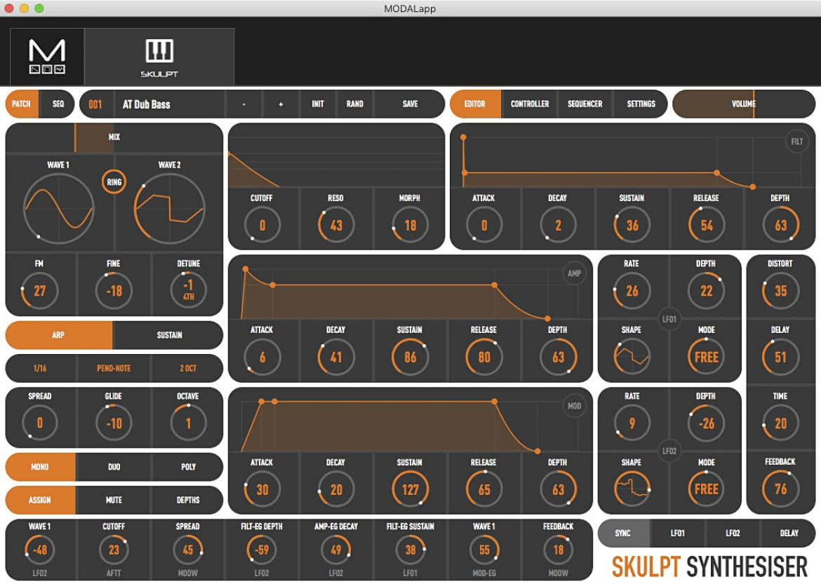821x586 pixels.
Task: Switch to the SETTINGS tab
Action: (x=641, y=104)
